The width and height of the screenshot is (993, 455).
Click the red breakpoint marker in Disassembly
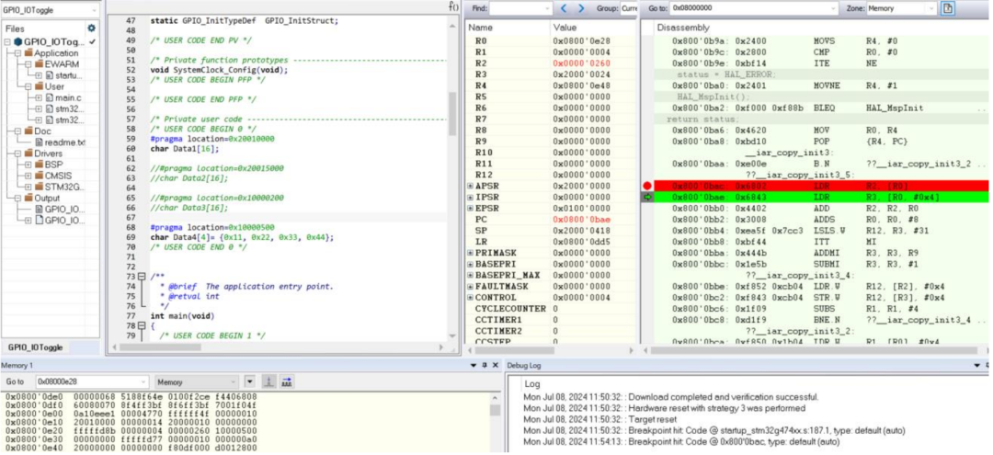coord(646,186)
